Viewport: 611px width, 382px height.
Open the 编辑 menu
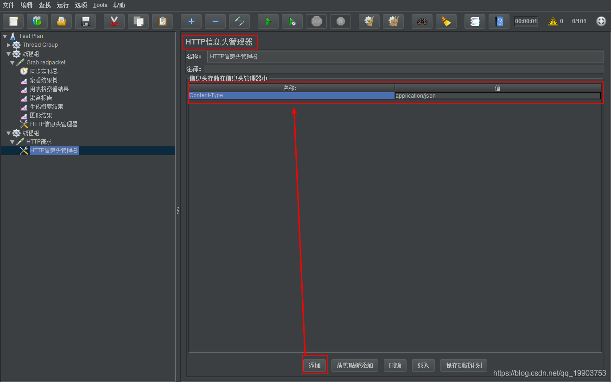(27, 5)
